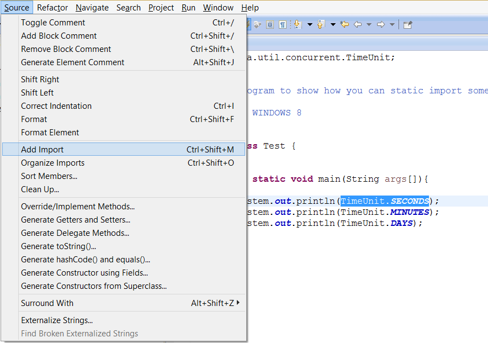
Task: Click the void keyword in editor
Action: (x=302, y=179)
